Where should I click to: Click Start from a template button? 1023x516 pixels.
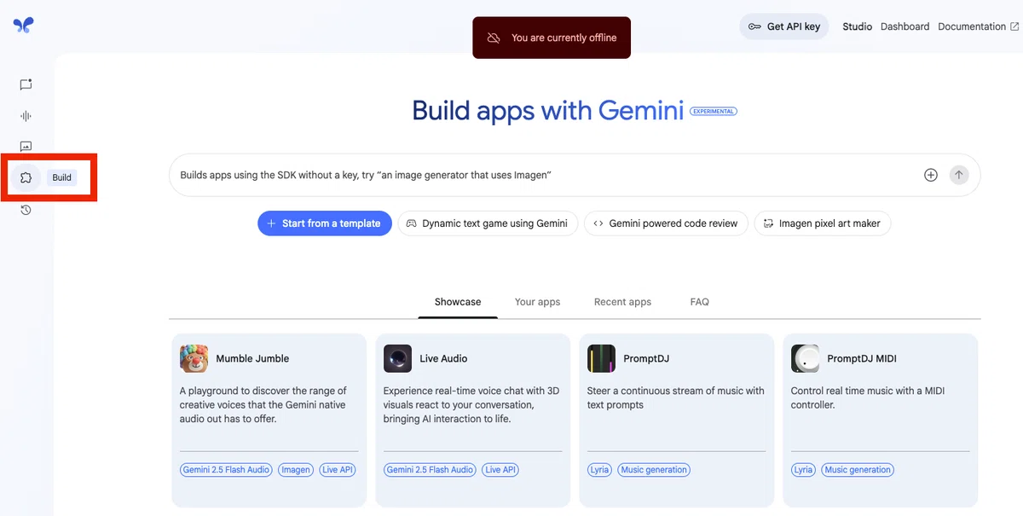click(325, 223)
